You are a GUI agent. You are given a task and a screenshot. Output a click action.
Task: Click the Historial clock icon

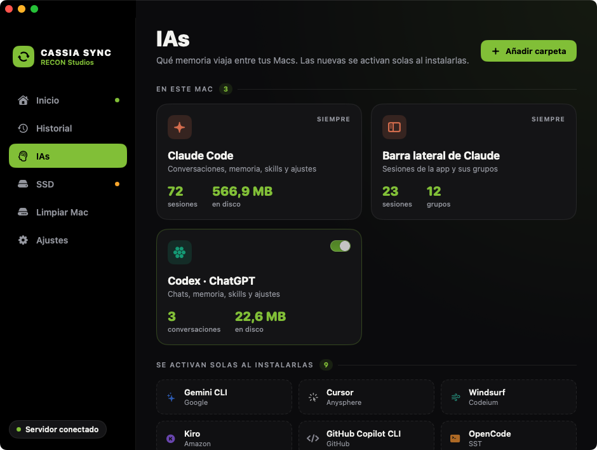coord(23,128)
